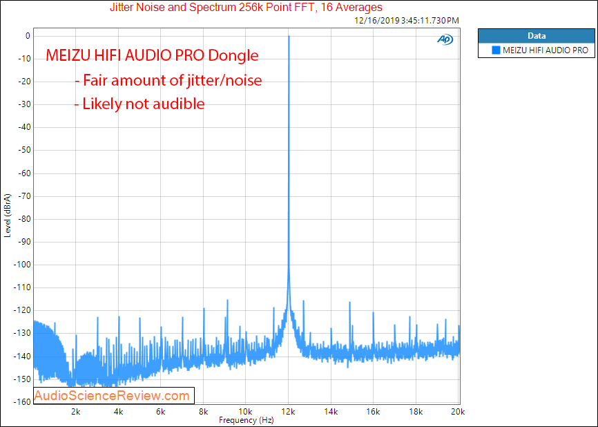Click the 10k frequency tick label
This screenshot has height=427, width=598.
[246, 412]
